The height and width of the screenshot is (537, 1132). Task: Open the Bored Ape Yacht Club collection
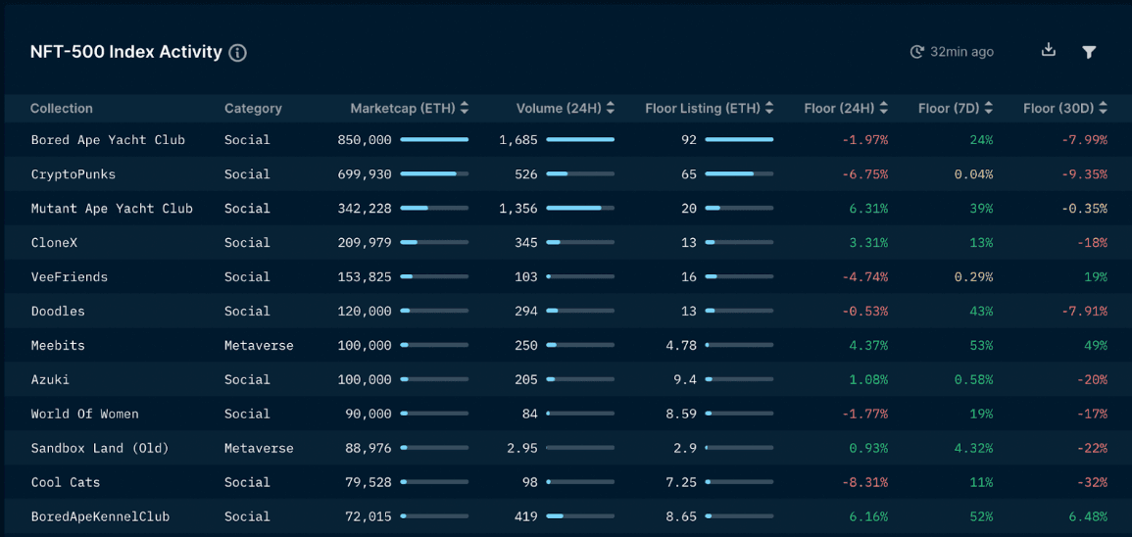click(108, 140)
